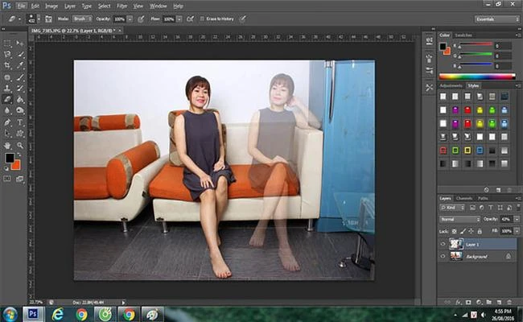Select the Move tool

click(19, 43)
